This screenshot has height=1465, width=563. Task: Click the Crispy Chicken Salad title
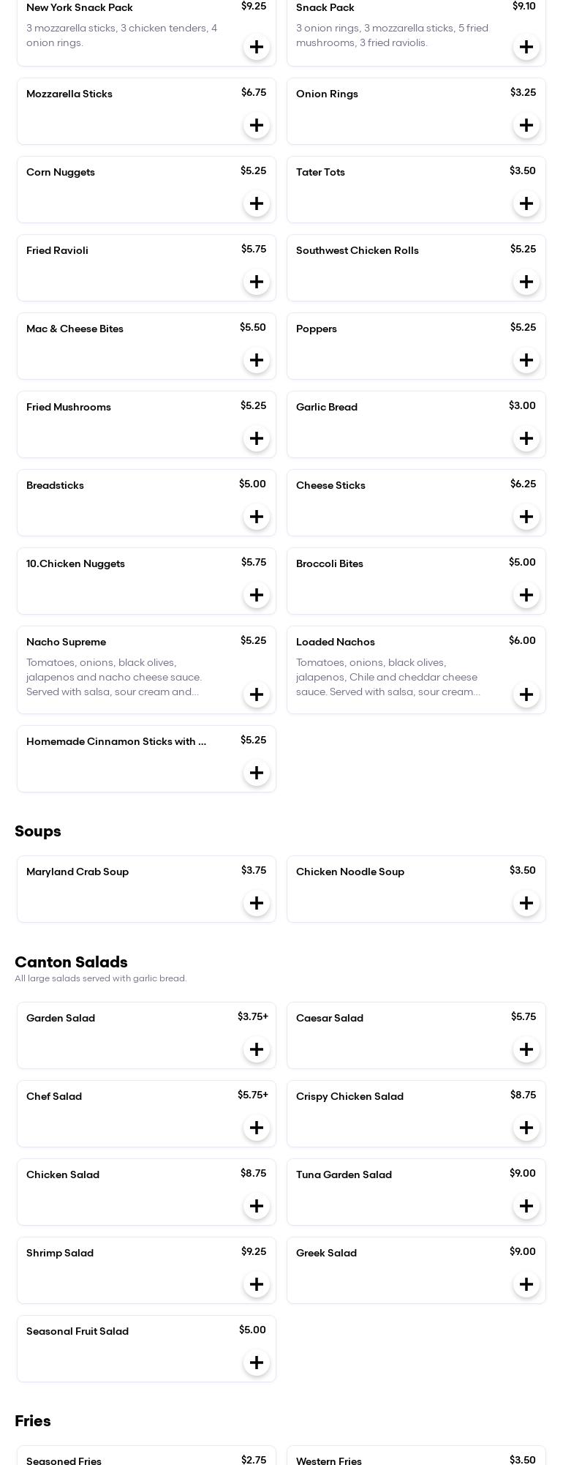pyautogui.click(x=349, y=1096)
